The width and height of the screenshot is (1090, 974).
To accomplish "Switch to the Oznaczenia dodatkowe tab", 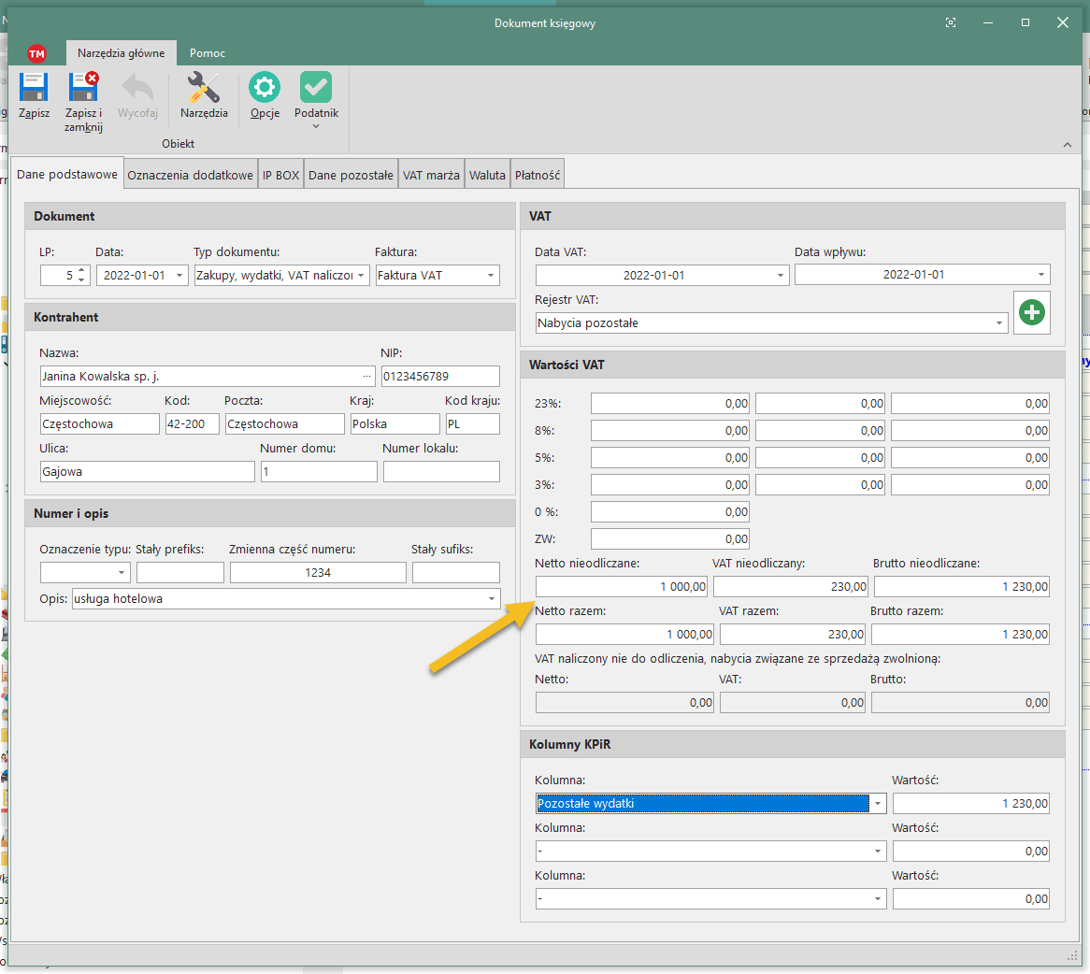I will tap(191, 175).
